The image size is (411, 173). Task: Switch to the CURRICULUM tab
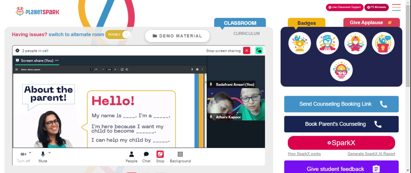point(247,34)
